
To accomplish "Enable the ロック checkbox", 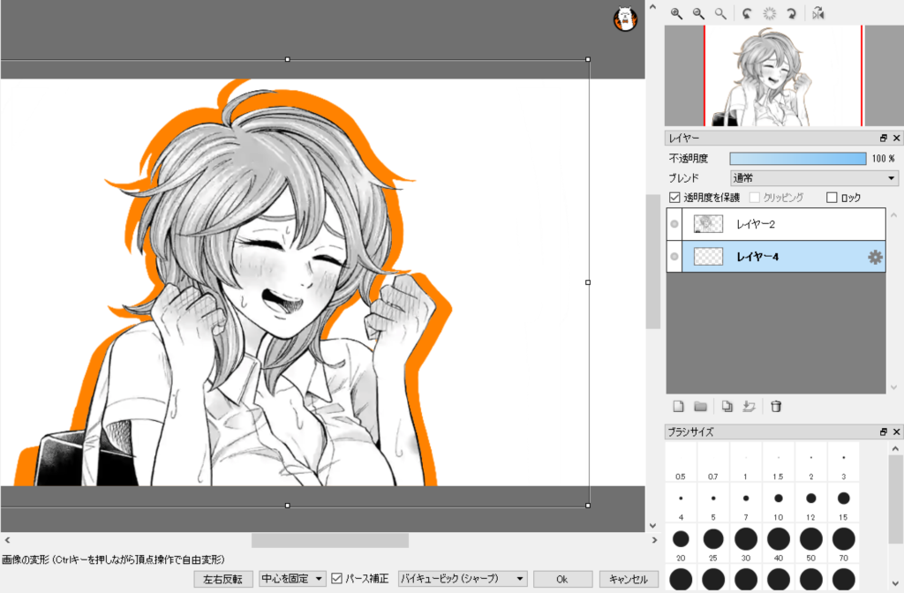I will [832, 198].
